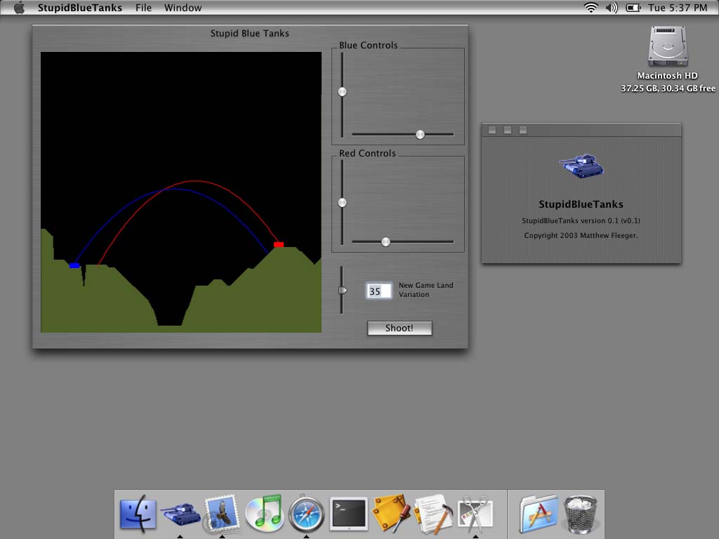Close the About StupidBlueTanks window
Screen dimensions: 719x539
(x=492, y=130)
